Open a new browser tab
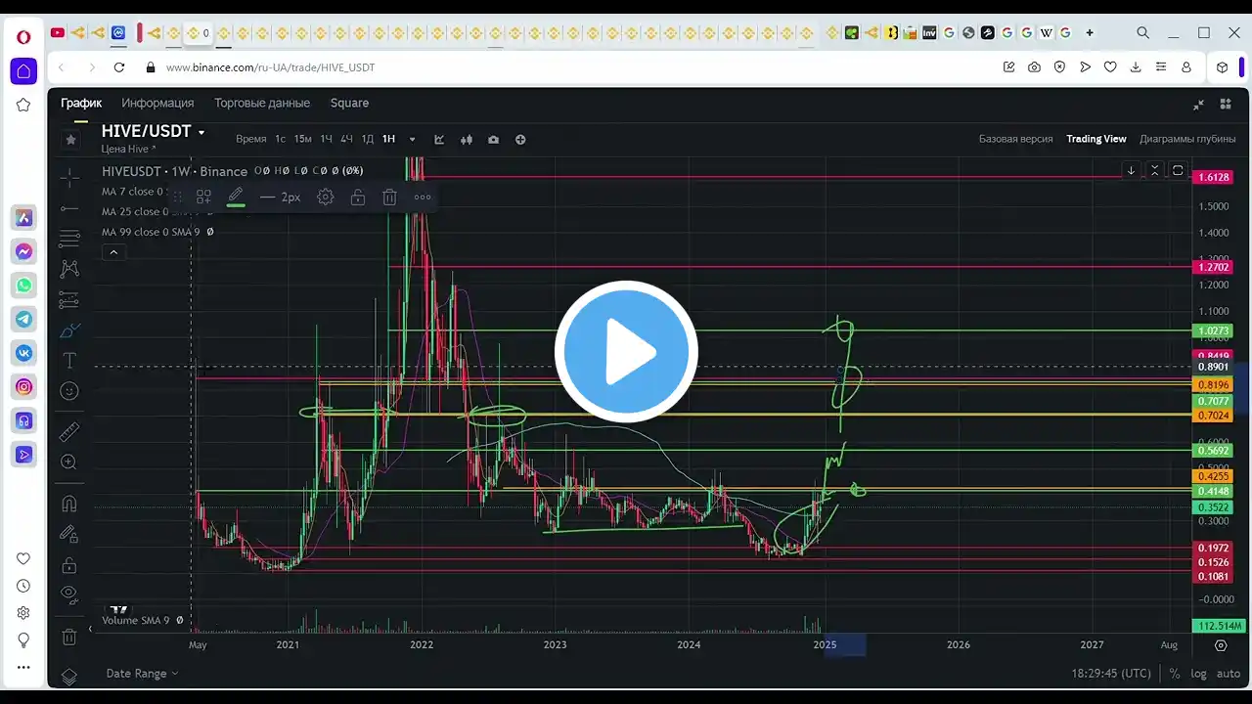The image size is (1252, 704). 1090,32
